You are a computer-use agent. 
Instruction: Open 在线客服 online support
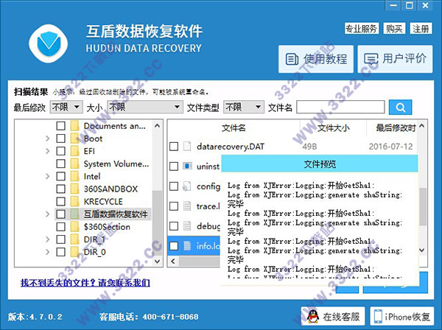pyautogui.click(x=333, y=317)
